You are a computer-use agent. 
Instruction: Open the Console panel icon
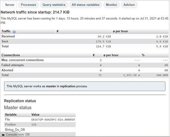[x=3, y=135]
